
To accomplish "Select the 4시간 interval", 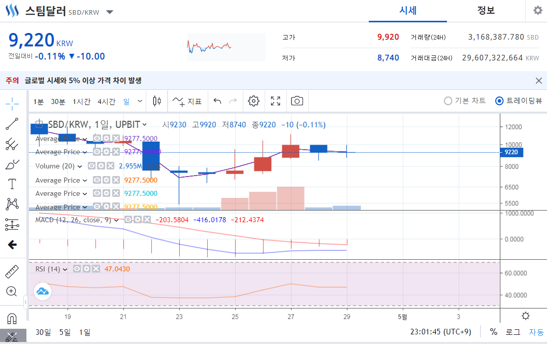I will pos(106,101).
